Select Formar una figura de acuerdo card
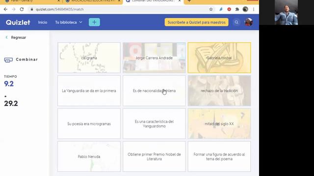Screen dimensions: 314x176 click(x=219, y=156)
